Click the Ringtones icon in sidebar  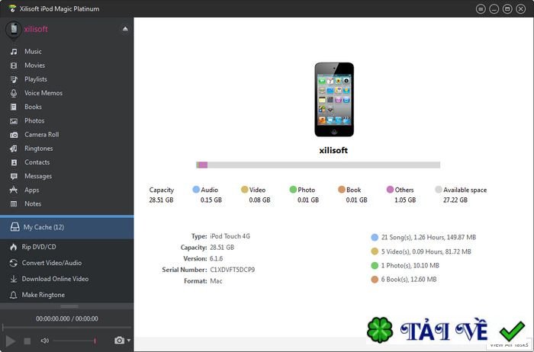click(14, 149)
